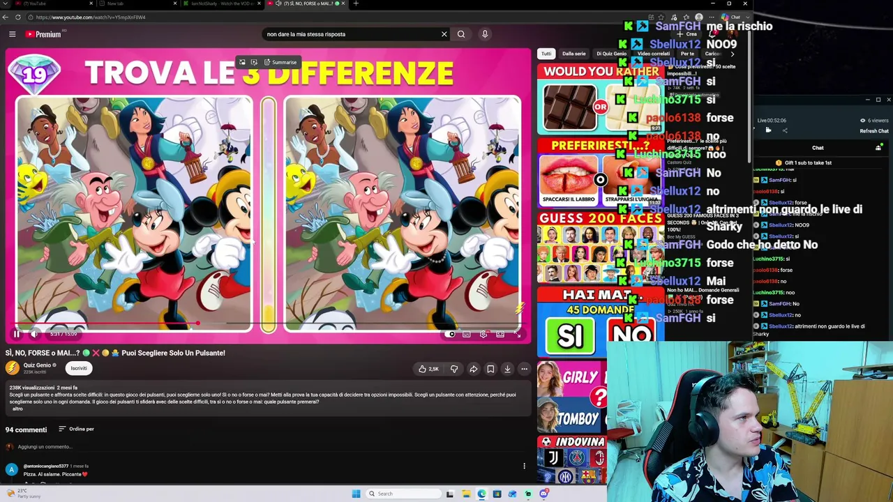893x502 pixels.
Task: Select the 'Per te' filter chip
Action: [x=688, y=54]
